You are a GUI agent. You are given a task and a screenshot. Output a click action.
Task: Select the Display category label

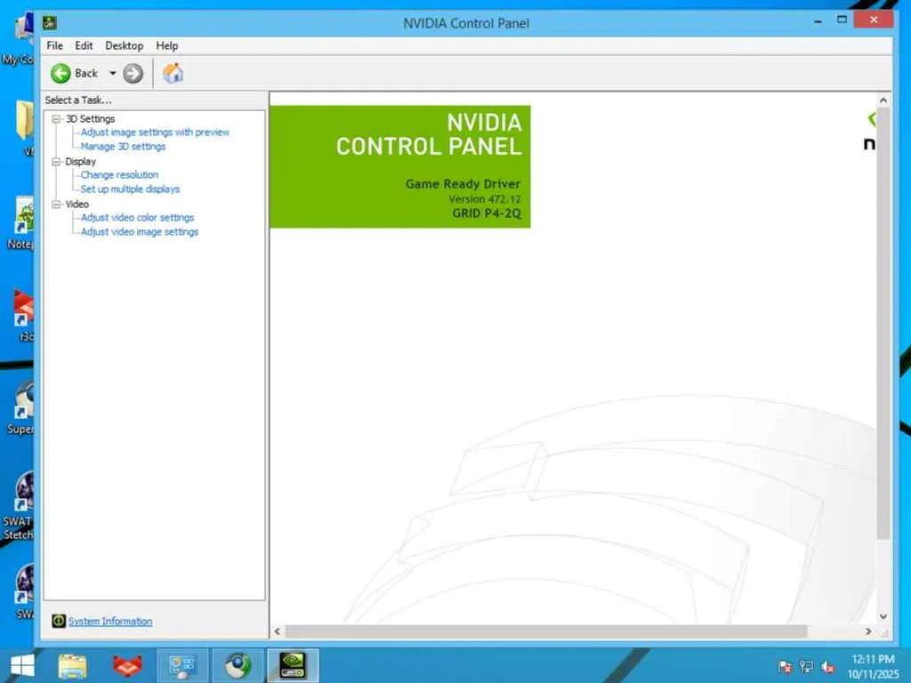[x=80, y=162]
